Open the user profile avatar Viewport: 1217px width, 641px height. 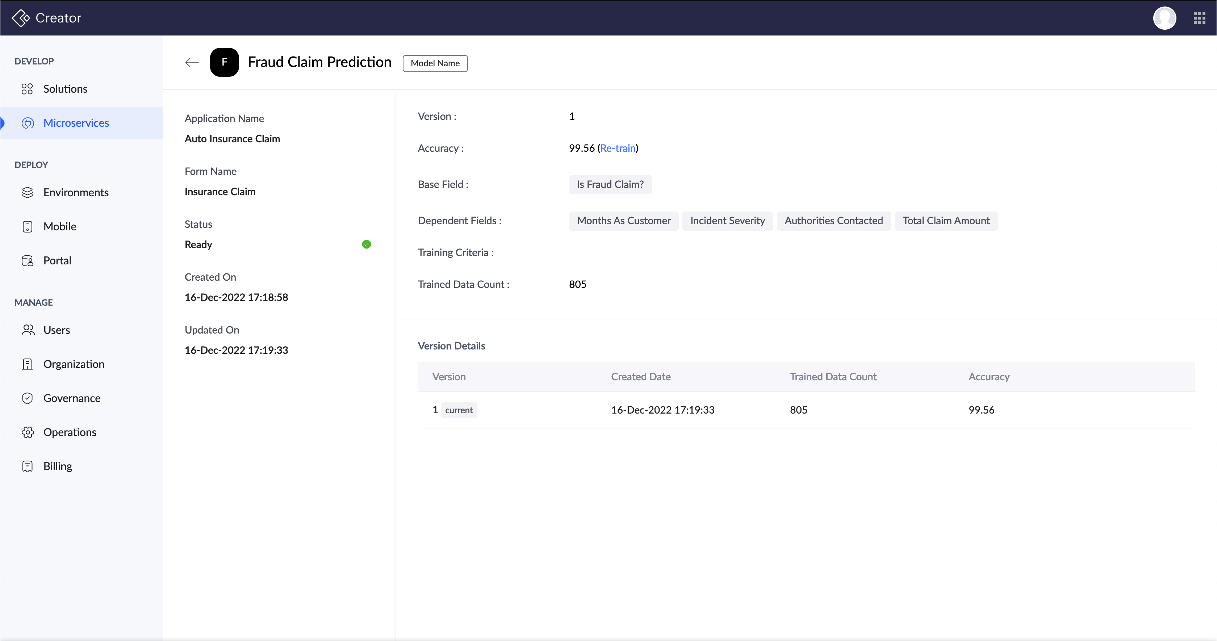[1164, 18]
